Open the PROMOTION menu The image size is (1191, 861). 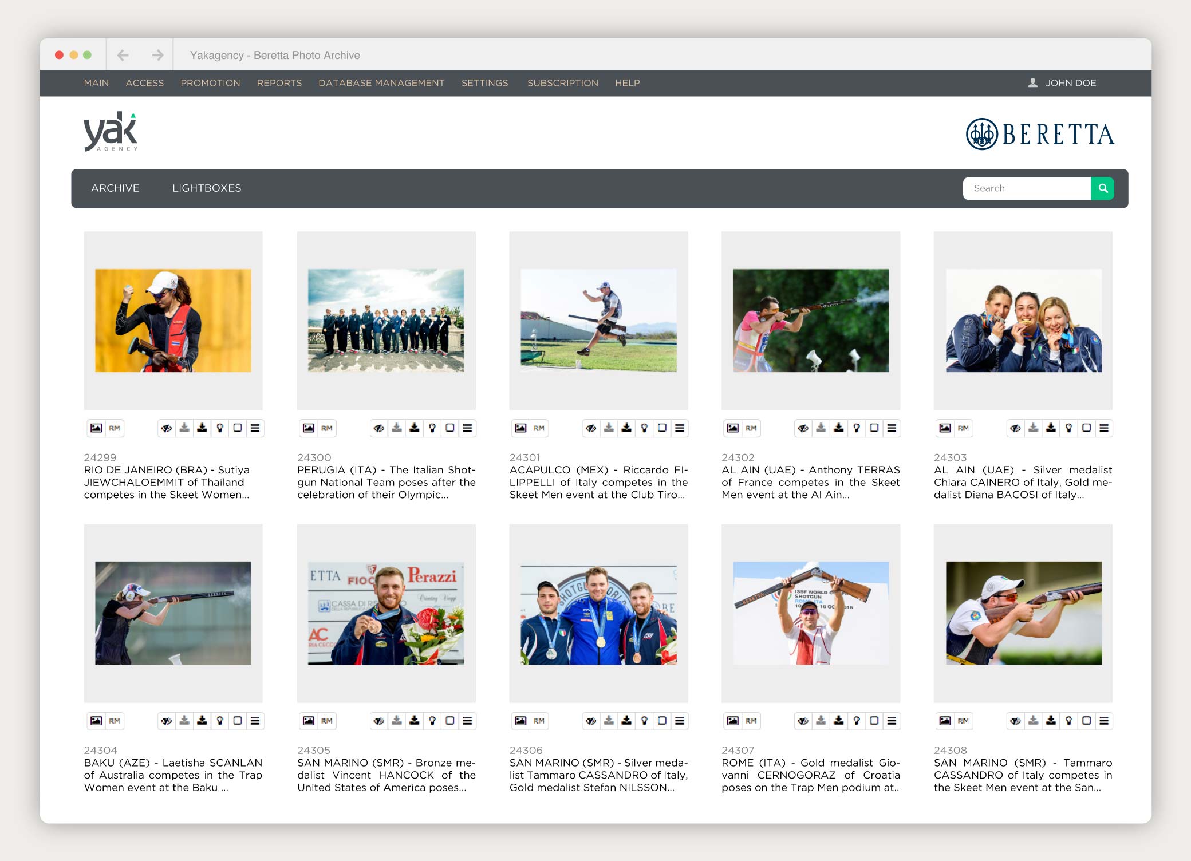[210, 83]
